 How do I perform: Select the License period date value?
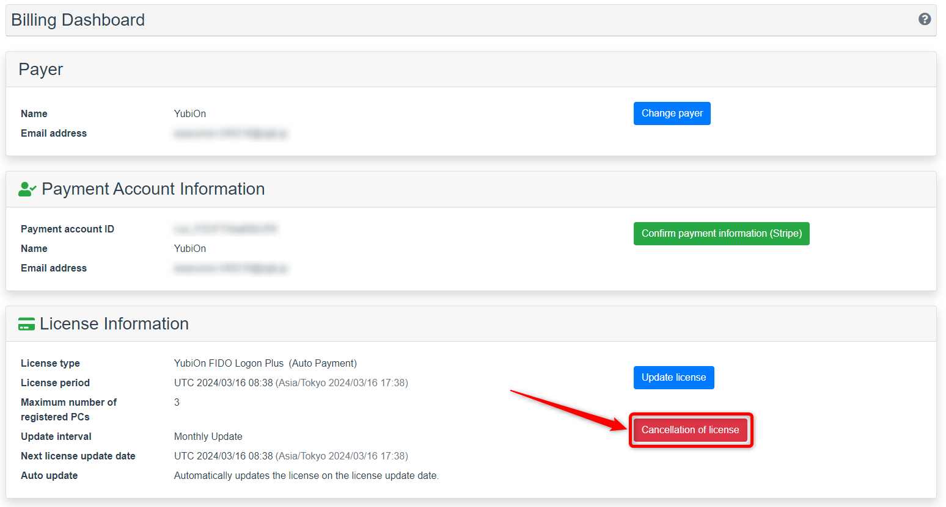point(291,383)
